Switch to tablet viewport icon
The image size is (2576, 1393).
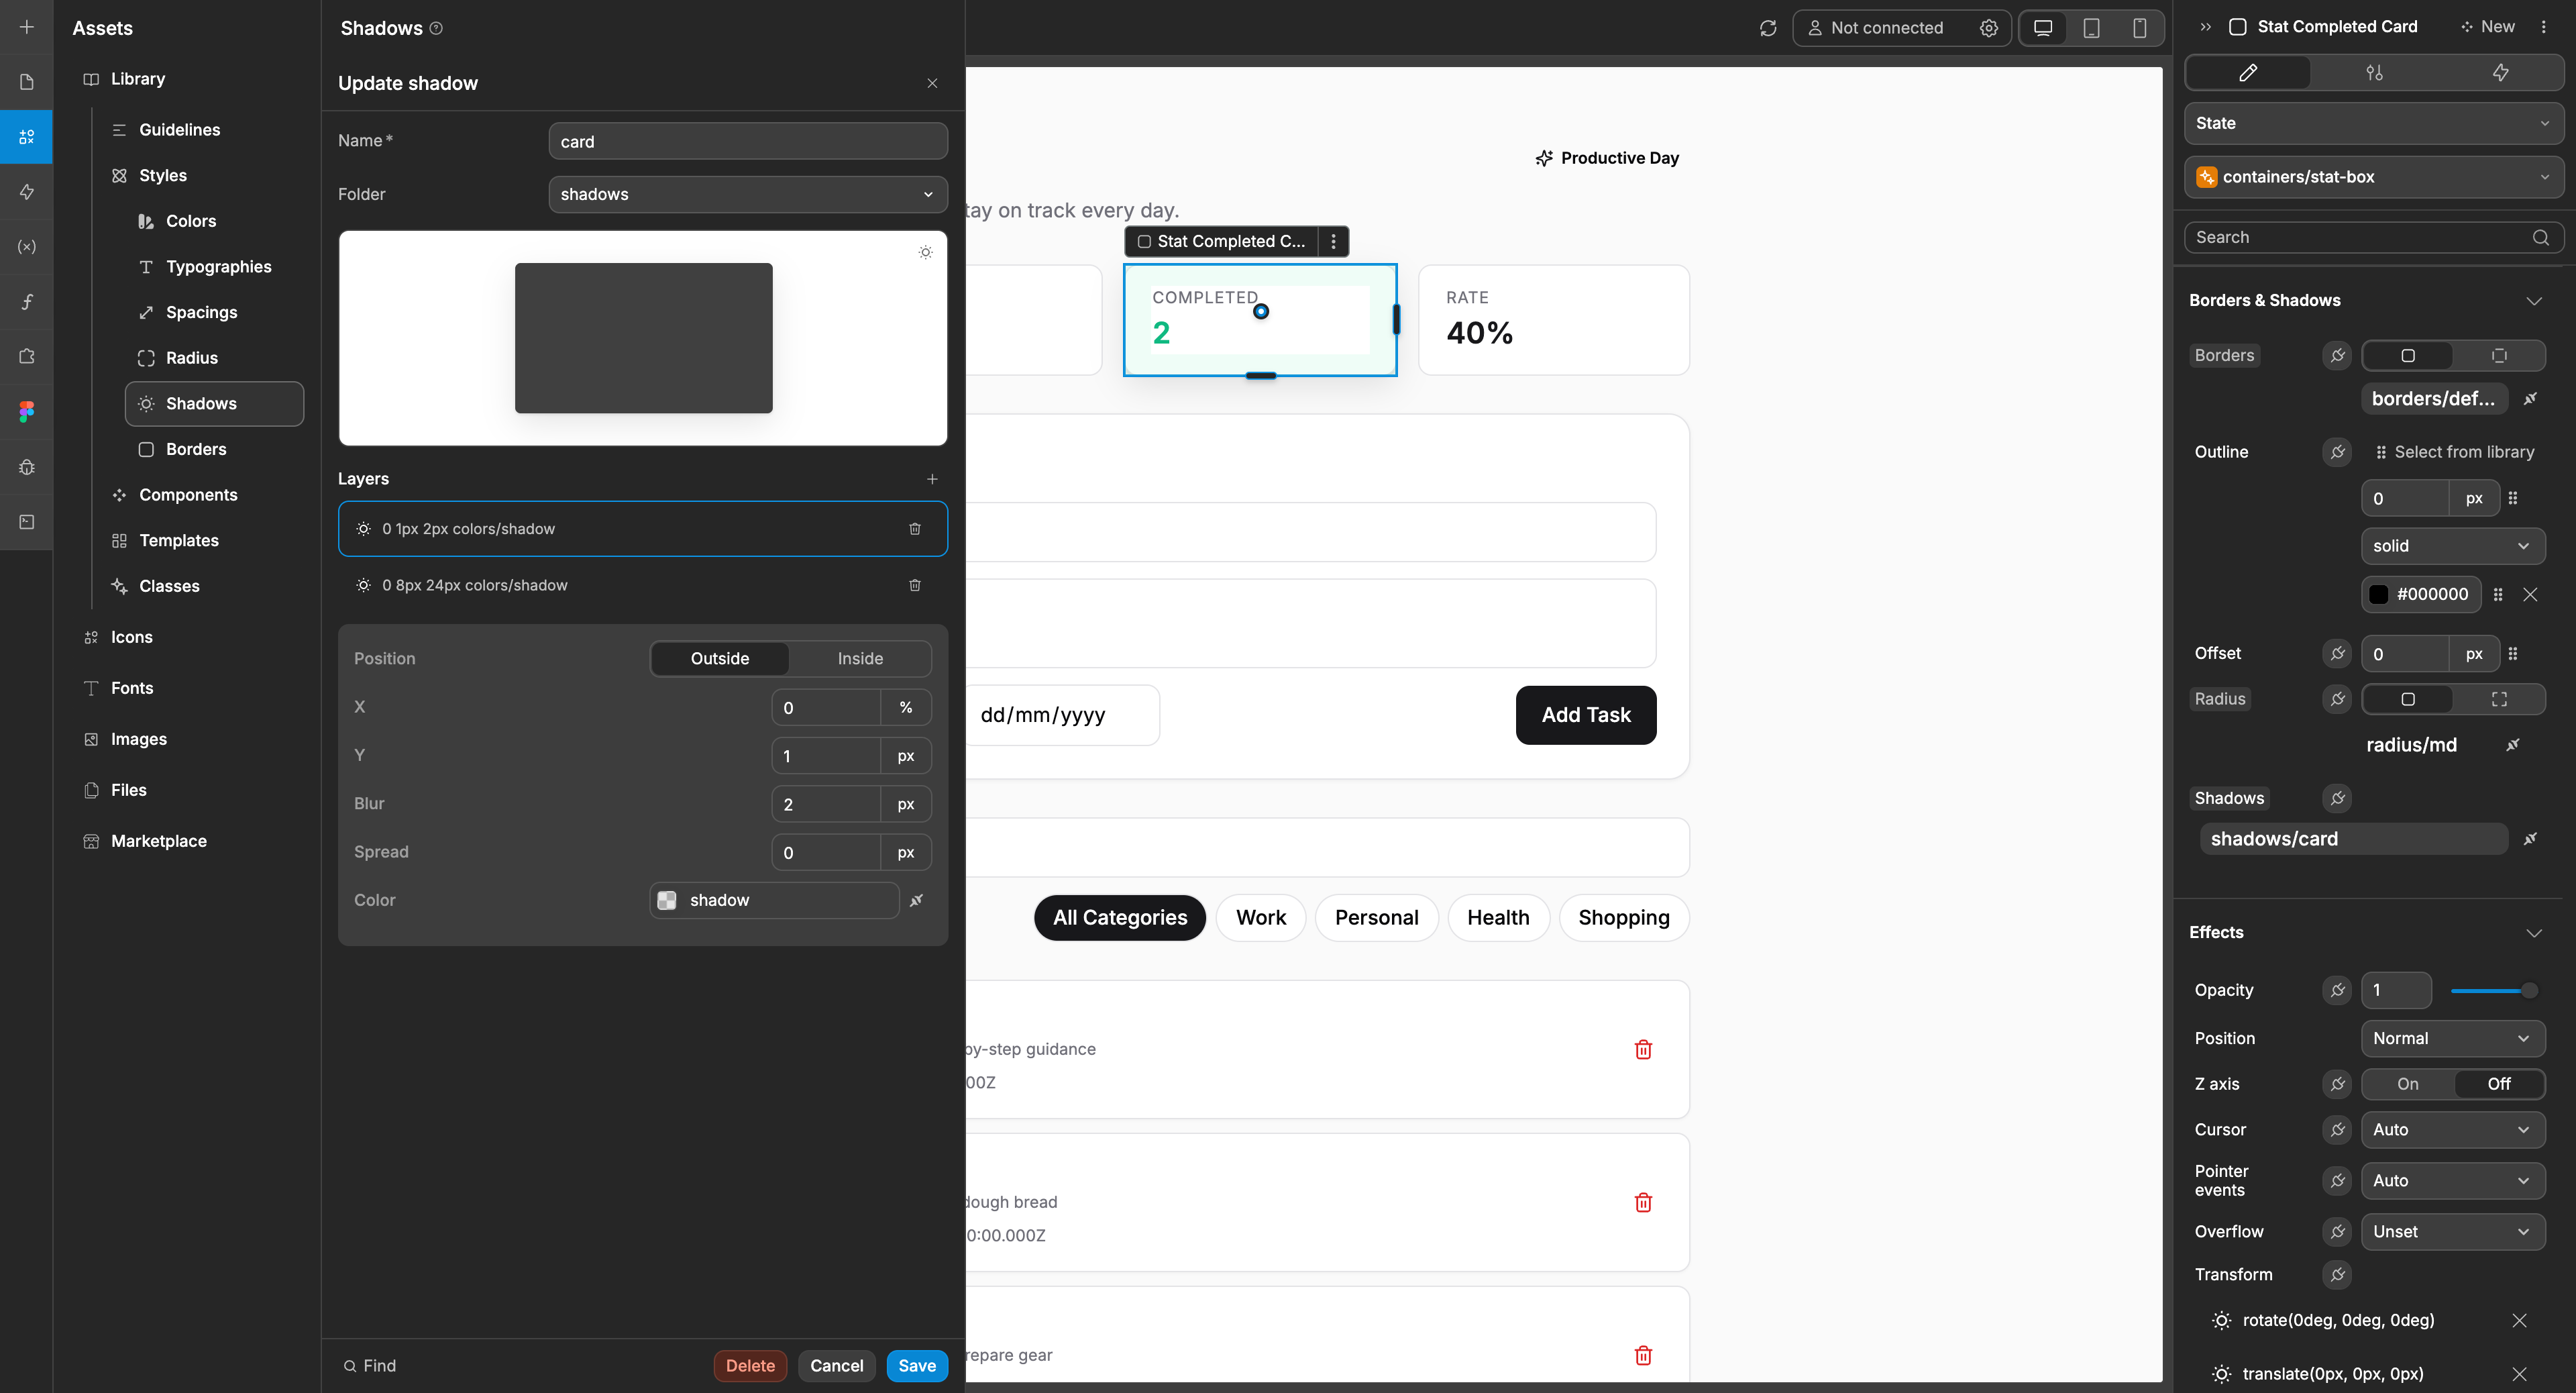[x=2091, y=28]
